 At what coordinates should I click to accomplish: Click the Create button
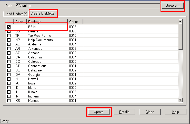[99, 112]
